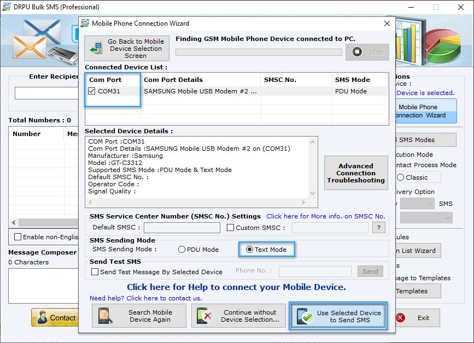Click the Stop button

(x=367, y=52)
